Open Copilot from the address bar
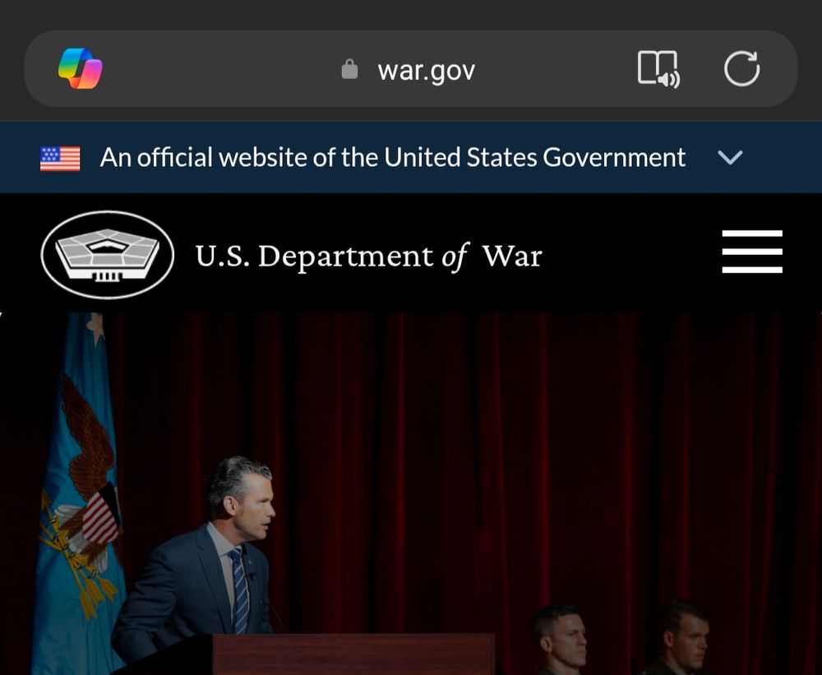Image resolution: width=822 pixels, height=675 pixels. pyautogui.click(x=78, y=69)
